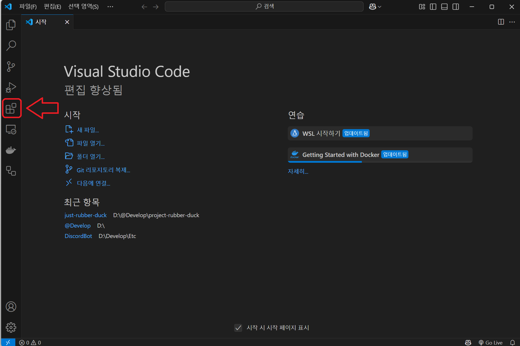Click the 새 파일... link
Image resolution: width=520 pixels, height=346 pixels.
[x=88, y=130]
